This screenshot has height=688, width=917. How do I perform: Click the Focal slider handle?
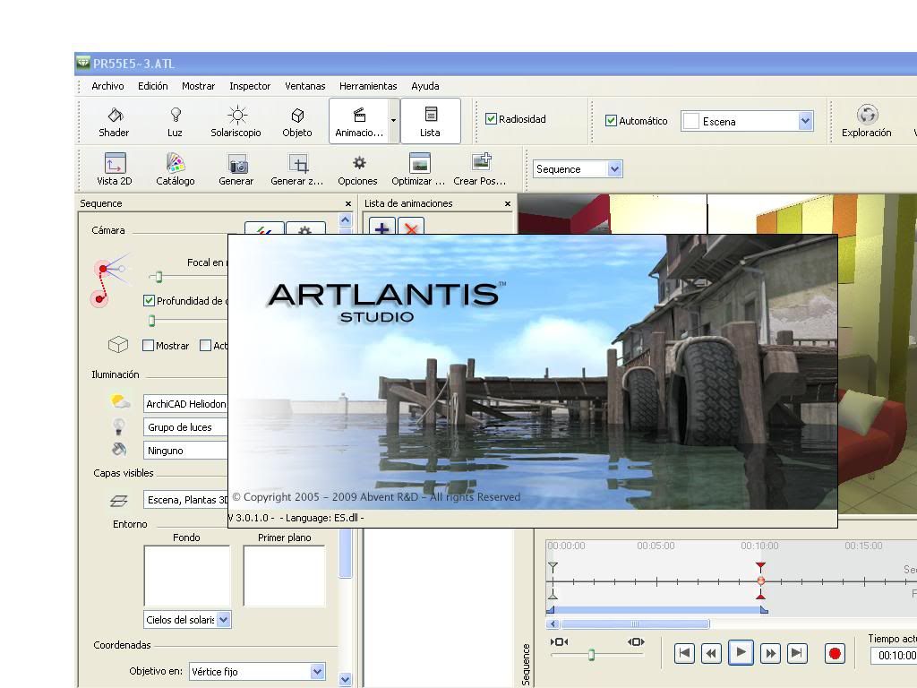coord(159,277)
